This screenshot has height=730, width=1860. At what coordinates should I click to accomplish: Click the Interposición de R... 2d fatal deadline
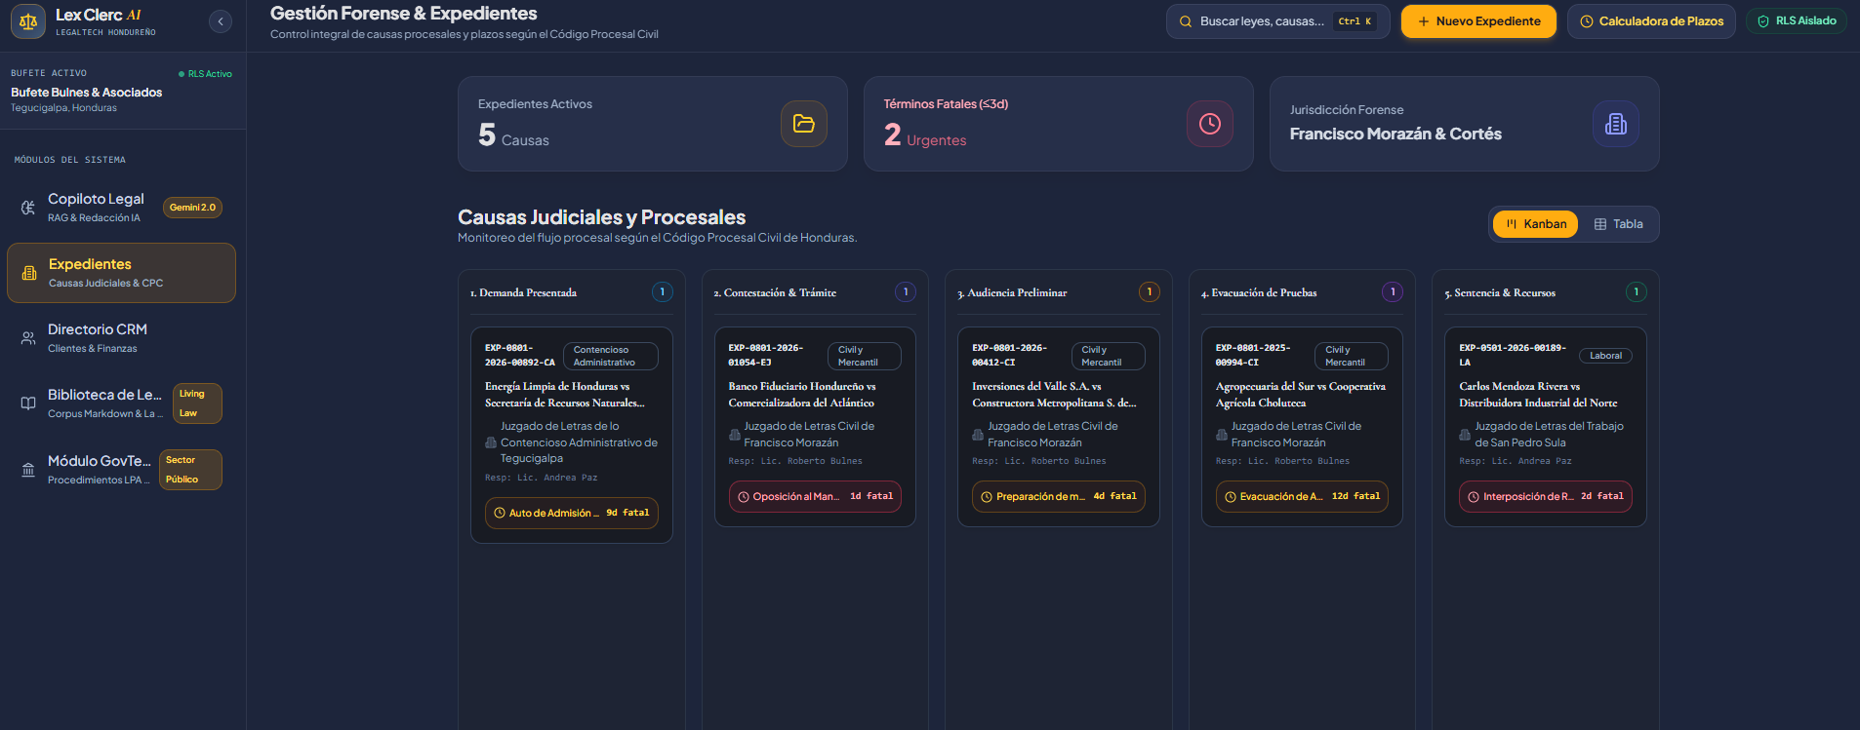pyautogui.click(x=1546, y=496)
